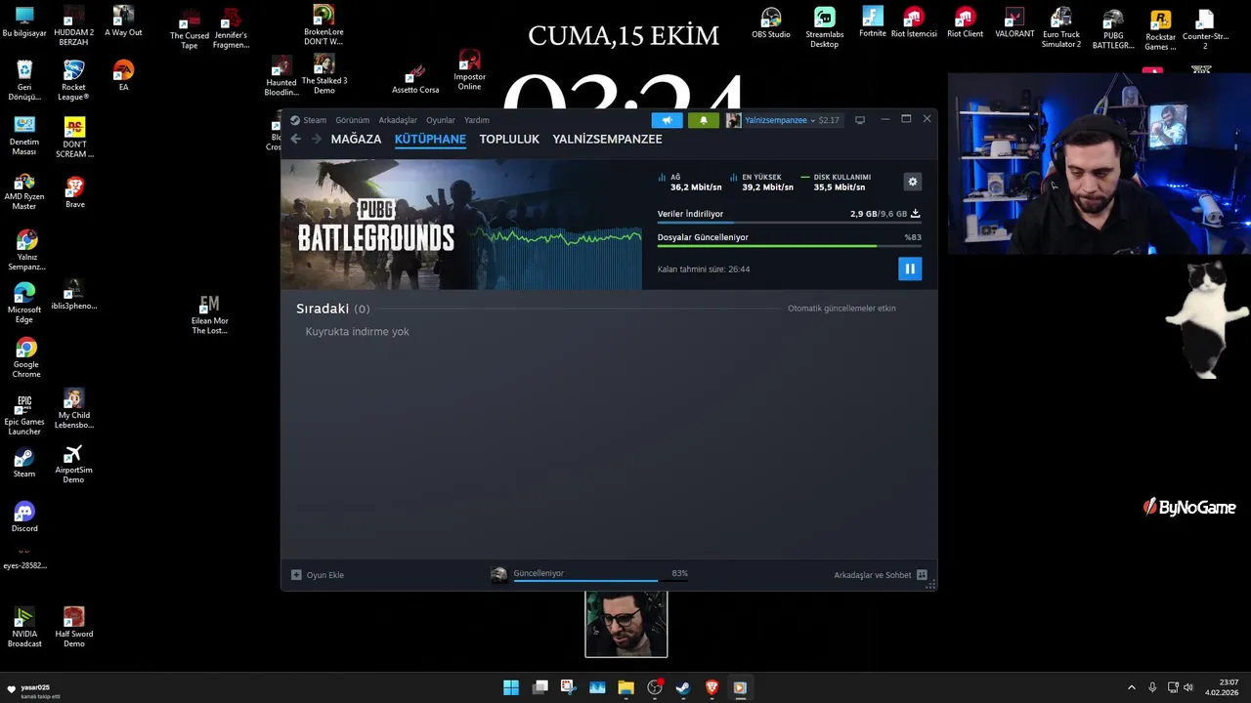This screenshot has width=1251, height=703.
Task: Open Impostor Online desktop icon
Action: pyautogui.click(x=469, y=70)
